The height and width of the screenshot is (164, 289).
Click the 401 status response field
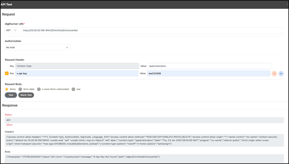point(144,120)
